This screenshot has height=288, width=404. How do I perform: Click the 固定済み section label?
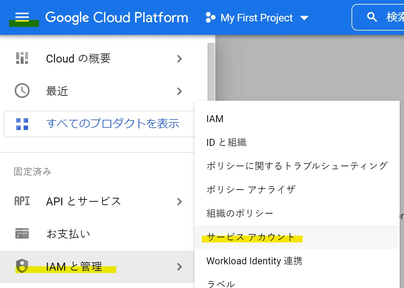[33, 171]
